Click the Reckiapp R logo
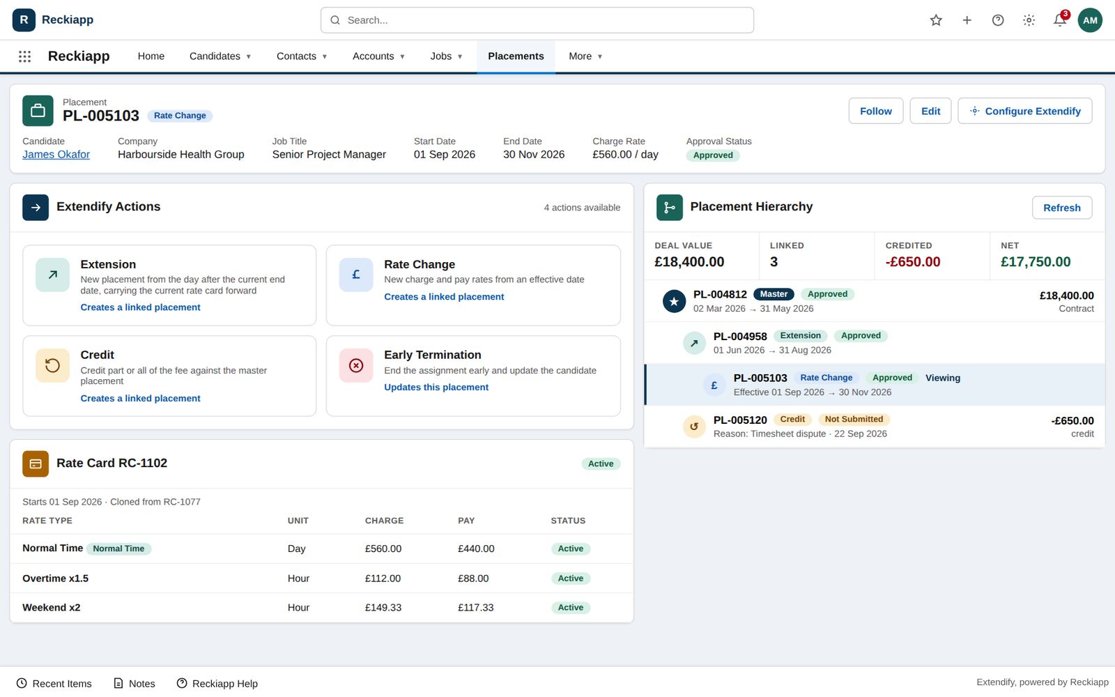This screenshot has width=1115, height=697. pyautogui.click(x=24, y=20)
